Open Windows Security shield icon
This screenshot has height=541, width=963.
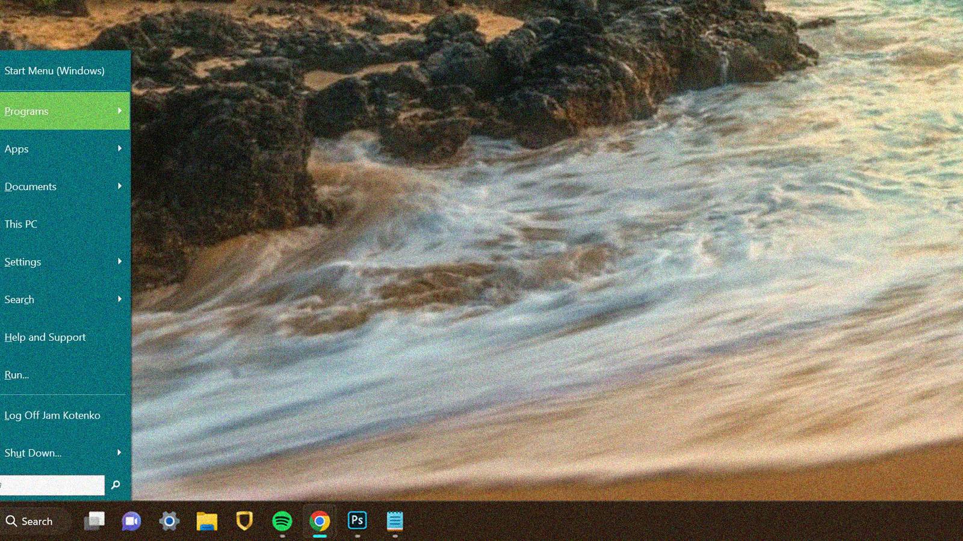coord(244,522)
